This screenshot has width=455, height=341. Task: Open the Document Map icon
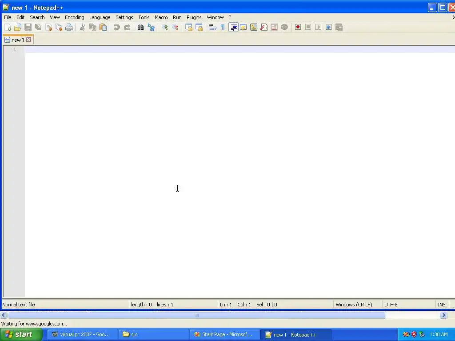[x=254, y=27]
